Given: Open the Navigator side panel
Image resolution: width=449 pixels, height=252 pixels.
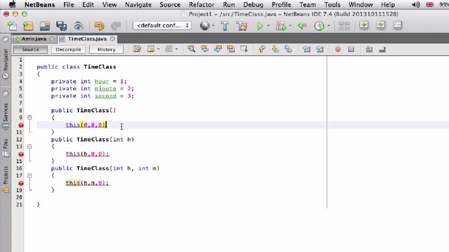Looking at the screenshot, I should pyautogui.click(x=5, y=64).
